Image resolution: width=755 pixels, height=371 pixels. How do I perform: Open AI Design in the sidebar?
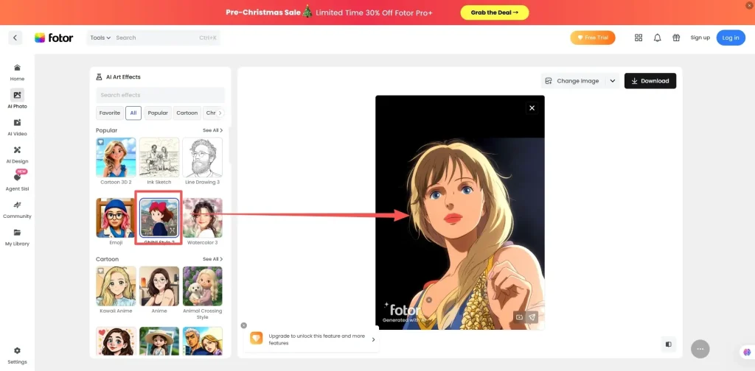pyautogui.click(x=18, y=155)
